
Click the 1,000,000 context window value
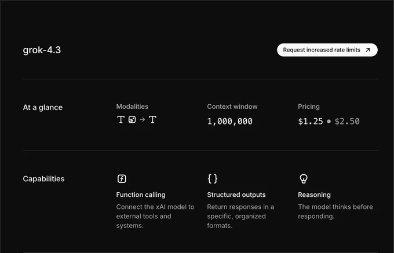[x=229, y=122]
